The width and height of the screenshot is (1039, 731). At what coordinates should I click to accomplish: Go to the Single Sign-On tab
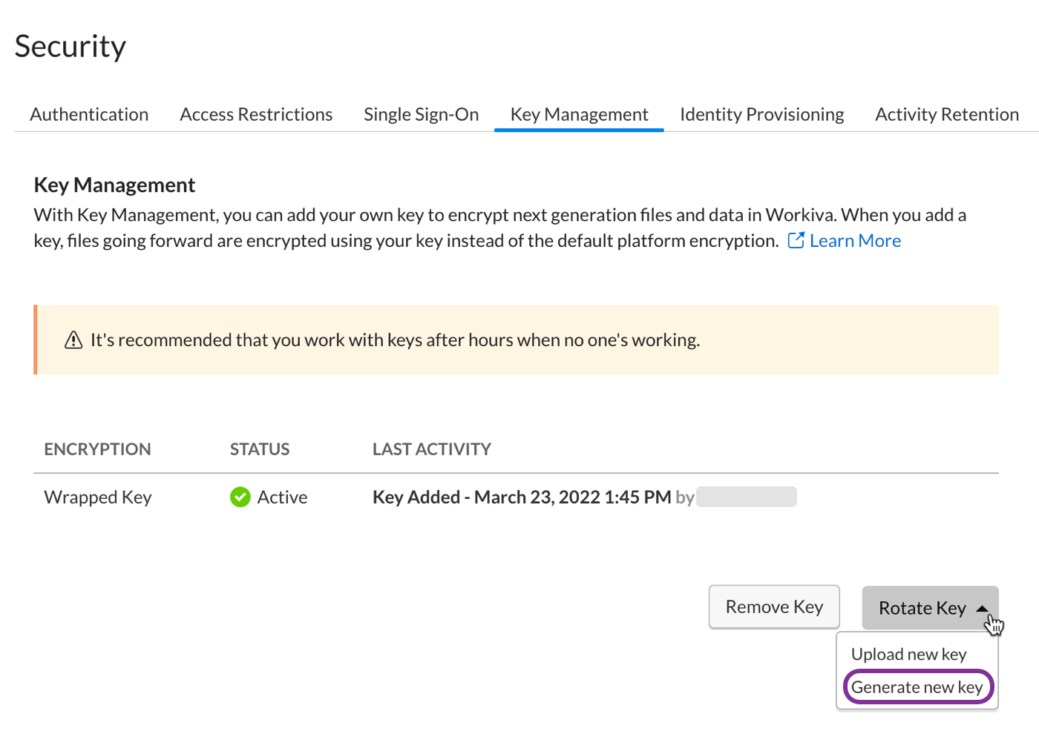click(421, 114)
